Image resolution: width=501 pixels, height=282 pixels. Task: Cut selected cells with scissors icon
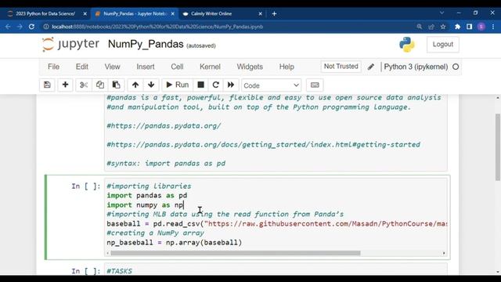[x=84, y=85]
